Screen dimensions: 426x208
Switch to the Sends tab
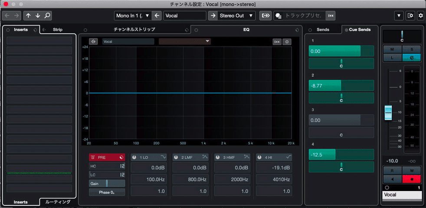[323, 29]
